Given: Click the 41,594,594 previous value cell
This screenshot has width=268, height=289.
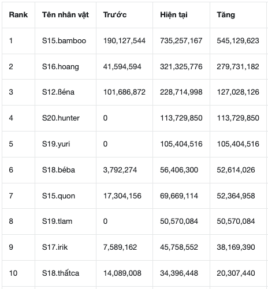Looking at the screenshot, I should coord(124,66).
